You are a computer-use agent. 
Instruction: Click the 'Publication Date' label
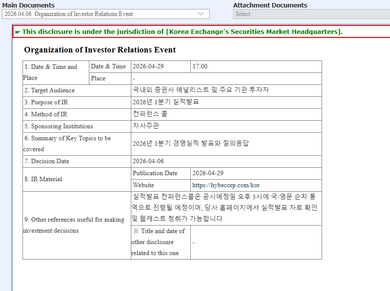155,173
